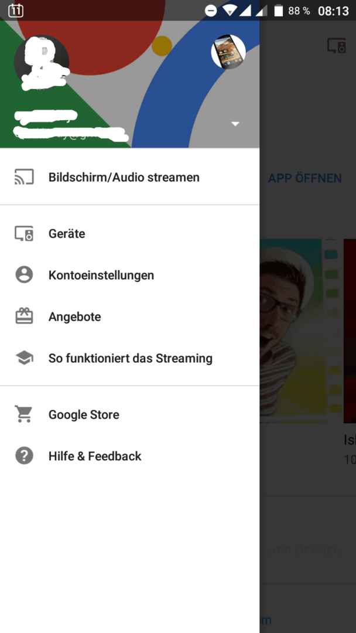This screenshot has width=356, height=633.
Task: Open So funktioniert das Streaming
Action: pos(130,358)
